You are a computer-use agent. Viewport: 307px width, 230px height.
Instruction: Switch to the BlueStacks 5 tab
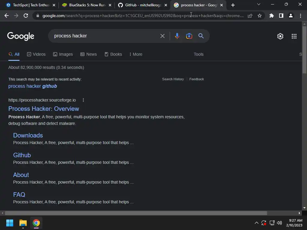(x=87, y=5)
